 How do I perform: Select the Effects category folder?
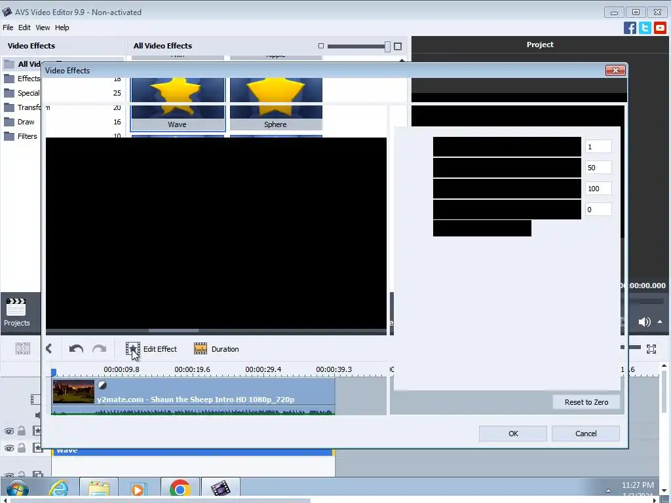22,79
